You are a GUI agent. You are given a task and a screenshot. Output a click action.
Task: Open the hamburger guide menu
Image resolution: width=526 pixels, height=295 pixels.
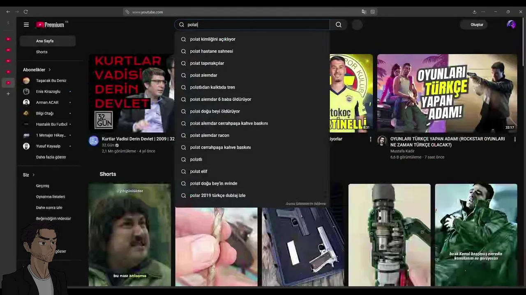click(x=26, y=25)
